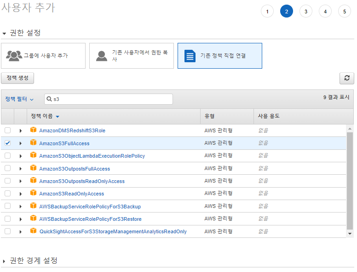Go to wizard step 1

tap(267, 12)
